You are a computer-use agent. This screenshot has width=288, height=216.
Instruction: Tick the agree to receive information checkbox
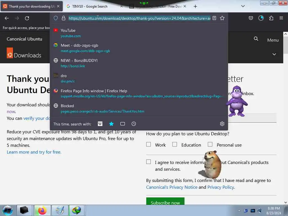[x=148, y=162]
